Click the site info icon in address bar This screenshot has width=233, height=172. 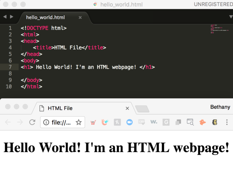46,122
